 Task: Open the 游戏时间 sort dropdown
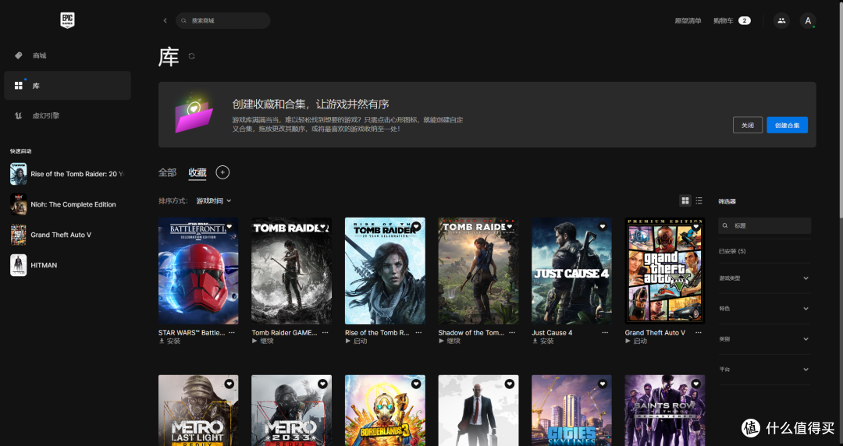214,200
